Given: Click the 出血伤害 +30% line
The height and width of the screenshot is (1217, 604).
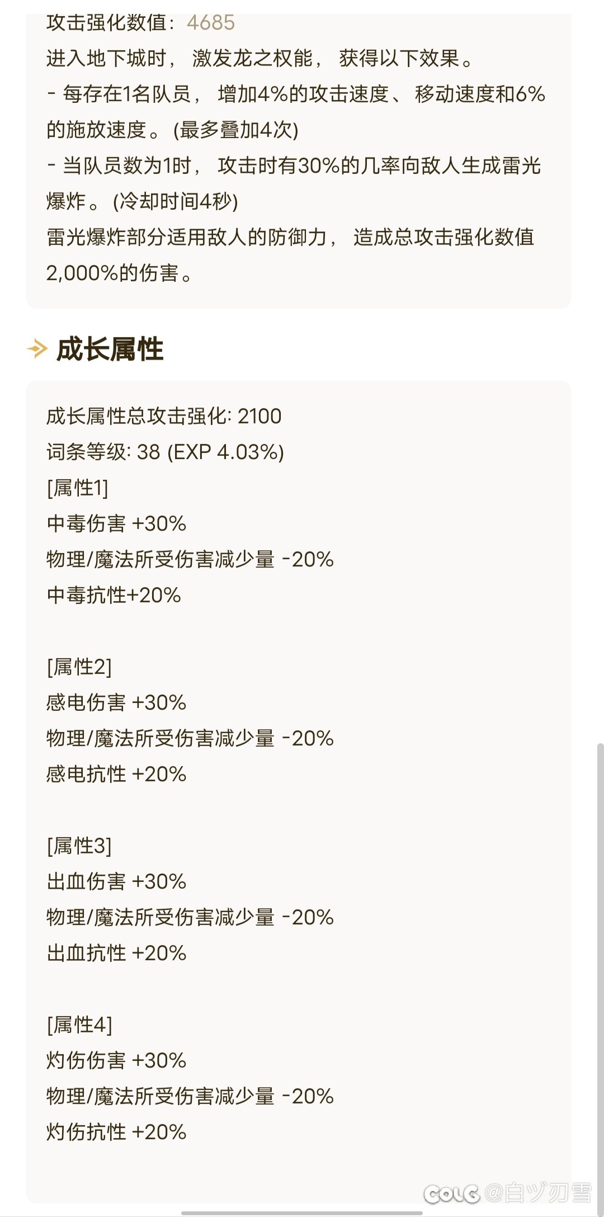Looking at the screenshot, I should pyautogui.click(x=116, y=881).
